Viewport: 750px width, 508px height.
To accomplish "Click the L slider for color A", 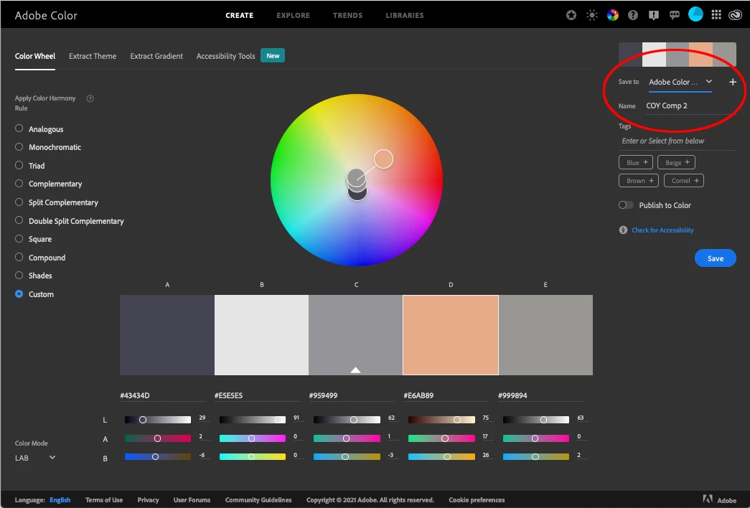I will tap(158, 420).
